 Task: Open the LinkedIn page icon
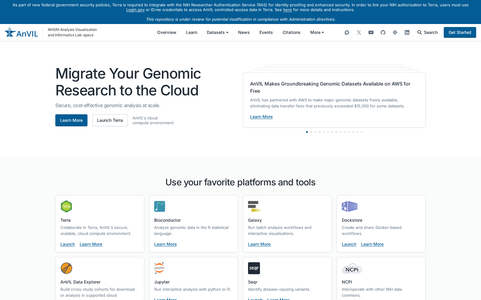click(x=407, y=32)
